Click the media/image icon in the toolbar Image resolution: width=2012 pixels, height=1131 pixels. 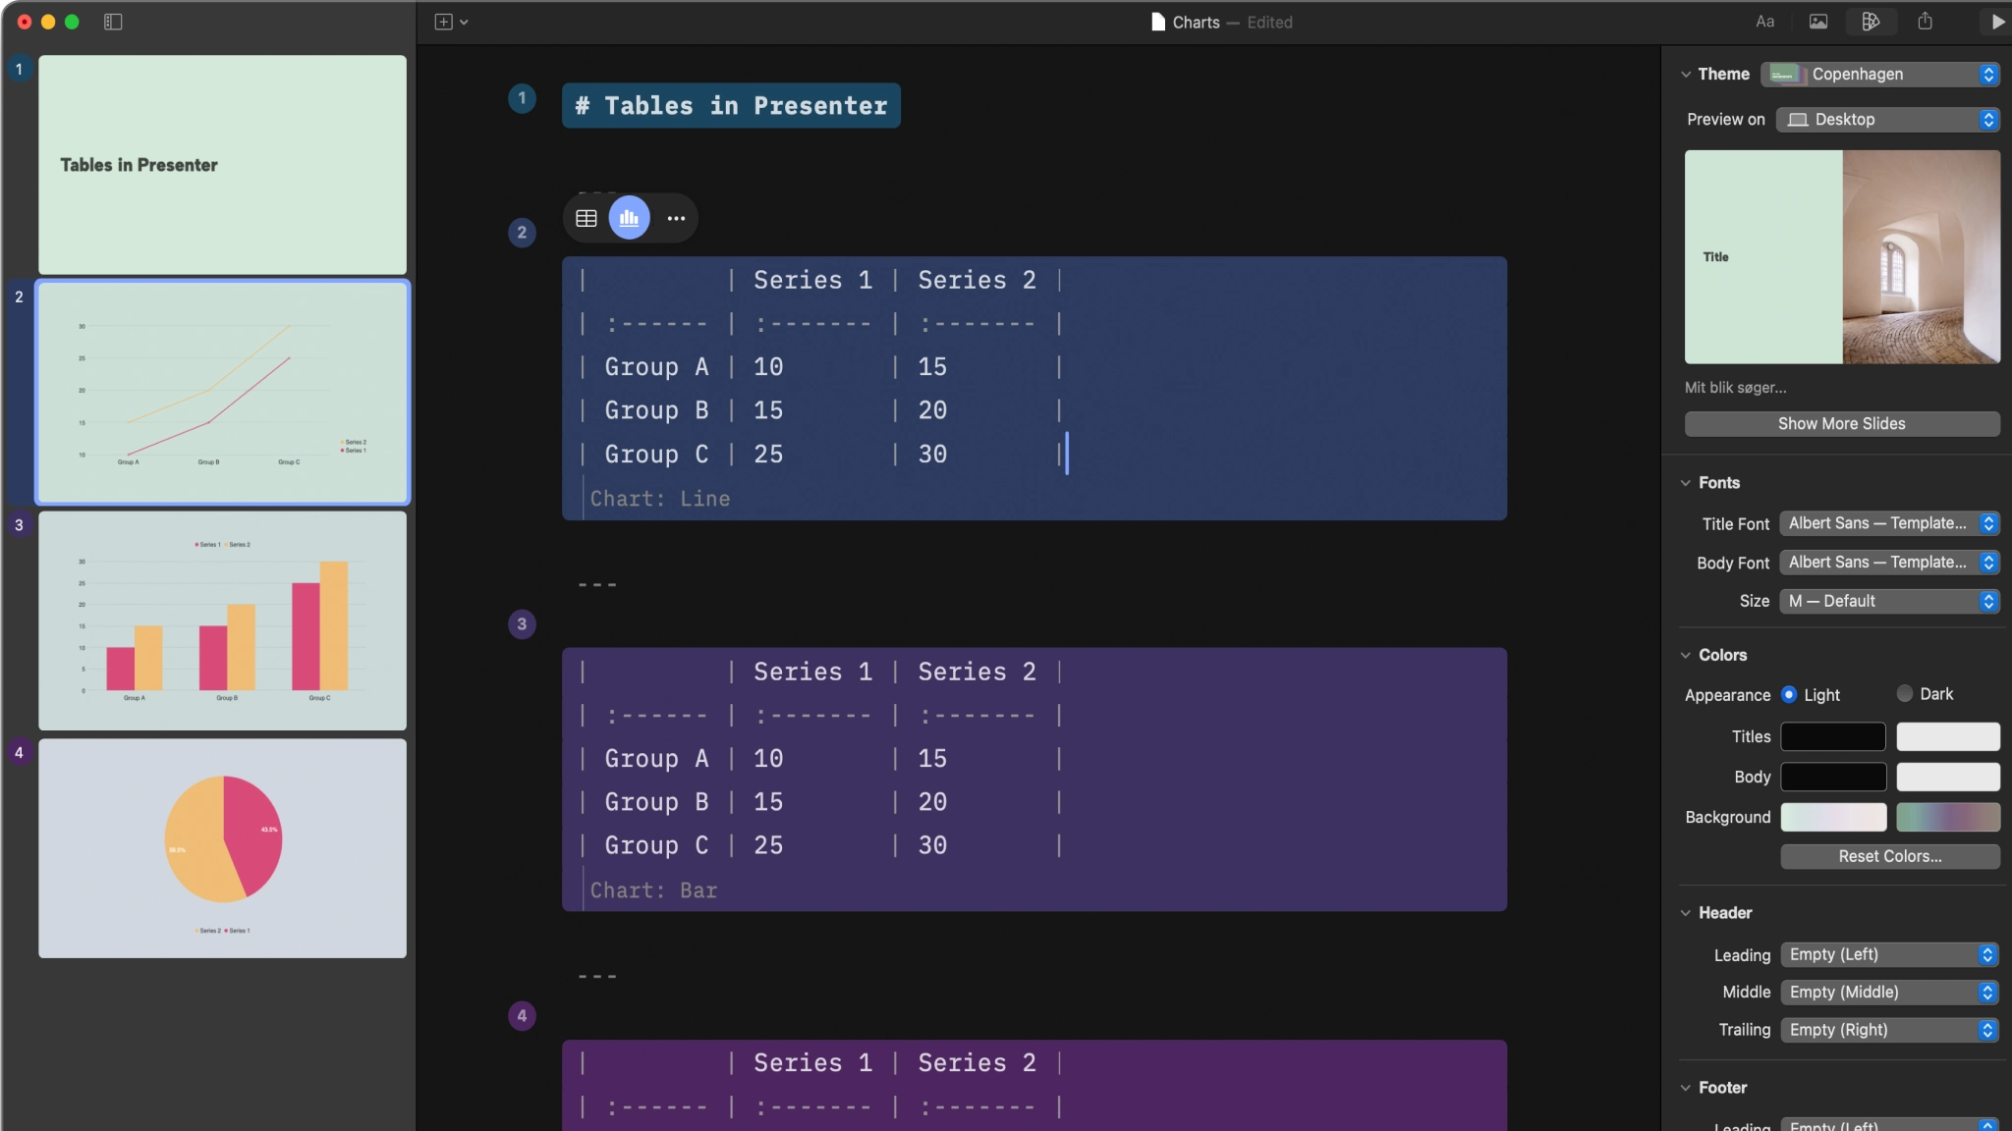(1818, 22)
